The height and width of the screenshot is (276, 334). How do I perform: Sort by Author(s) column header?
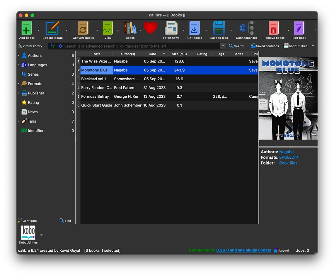pyautogui.click(x=127, y=54)
